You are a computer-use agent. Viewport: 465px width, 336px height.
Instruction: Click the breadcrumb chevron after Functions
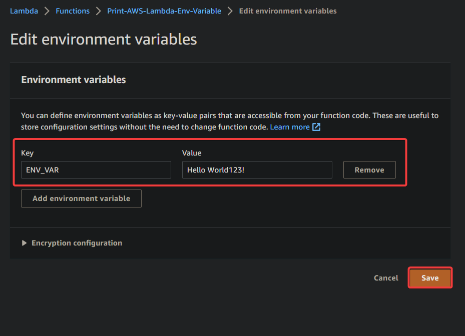[99, 11]
